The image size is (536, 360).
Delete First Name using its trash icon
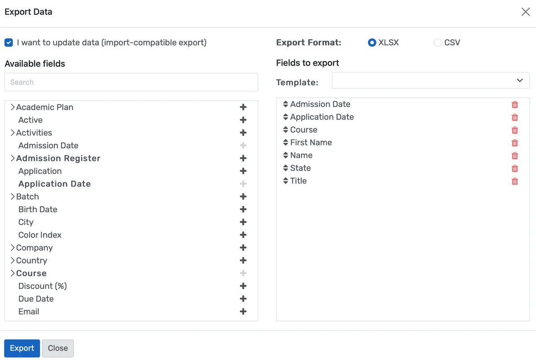(515, 142)
